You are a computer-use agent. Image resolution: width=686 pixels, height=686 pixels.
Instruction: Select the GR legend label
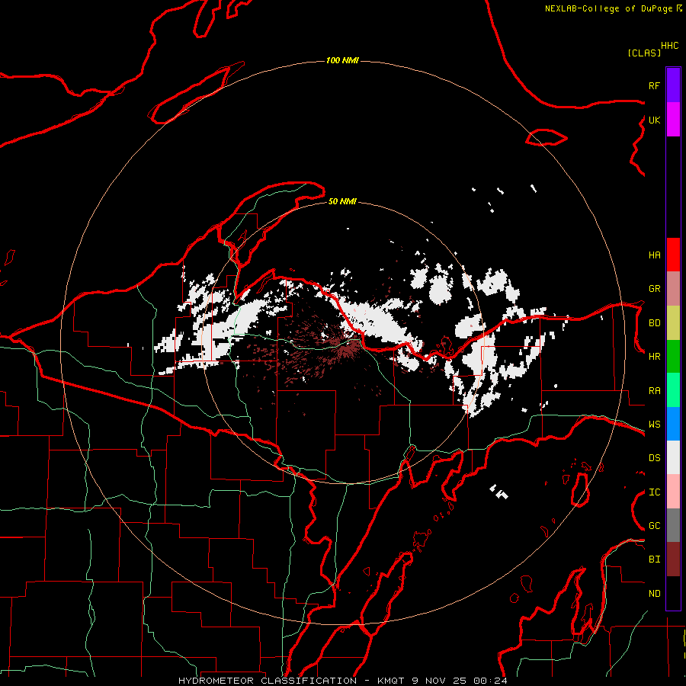pos(654,289)
